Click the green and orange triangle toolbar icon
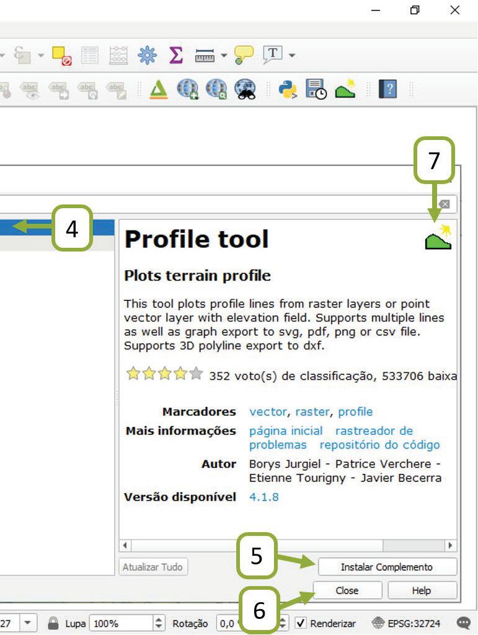 [x=159, y=89]
